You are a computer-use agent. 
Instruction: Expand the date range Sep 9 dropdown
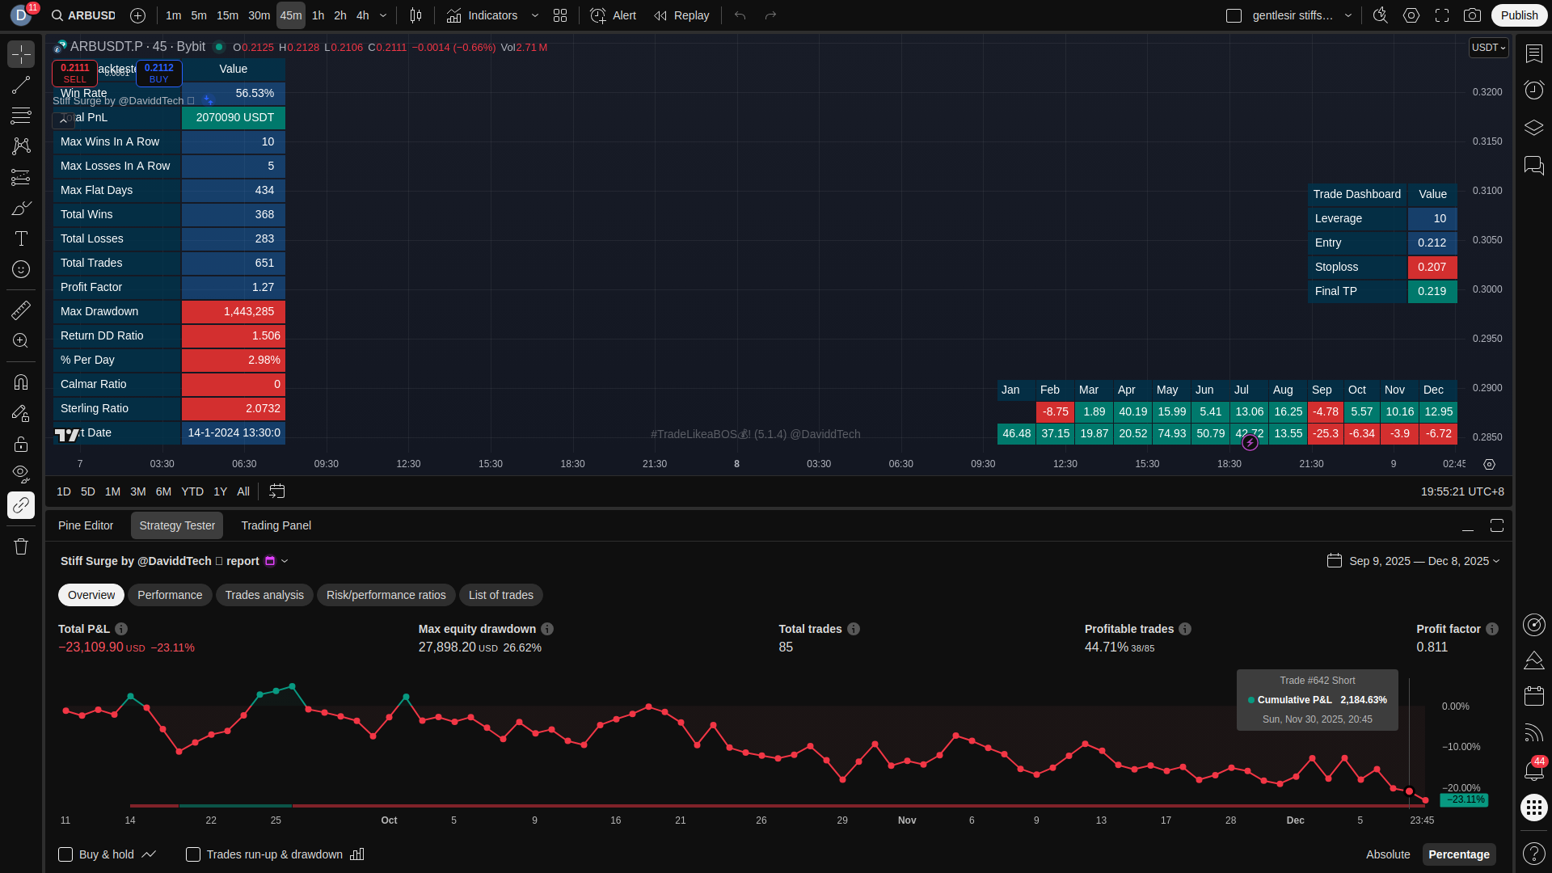tap(1423, 561)
